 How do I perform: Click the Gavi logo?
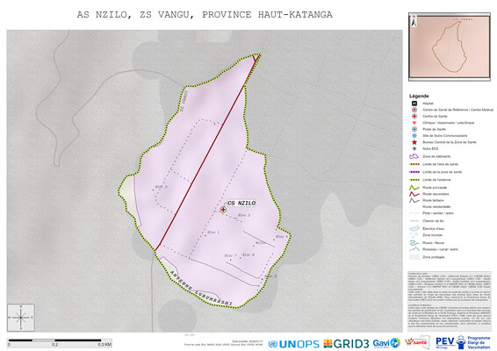(x=386, y=343)
